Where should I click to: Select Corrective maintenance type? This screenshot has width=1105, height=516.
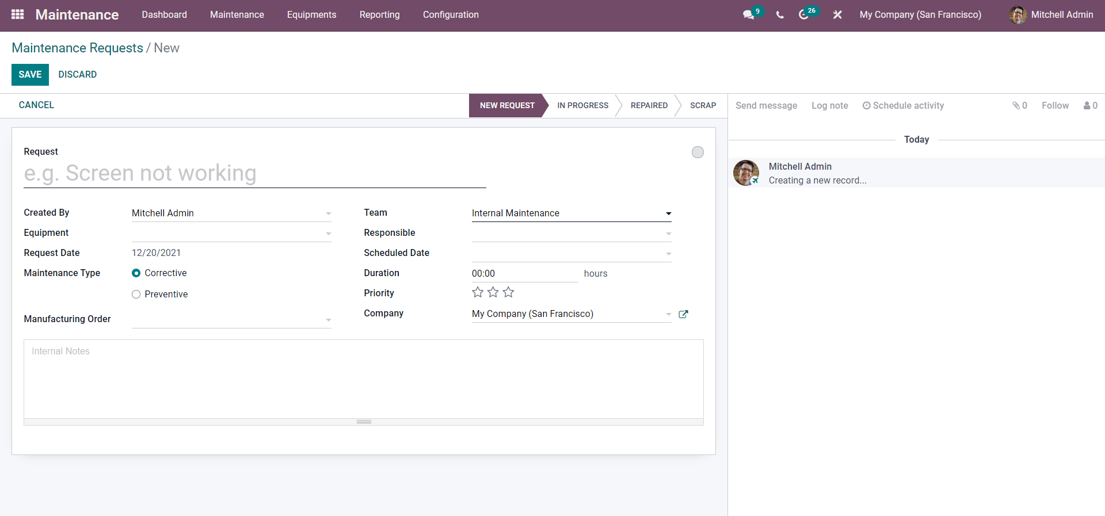coord(136,273)
